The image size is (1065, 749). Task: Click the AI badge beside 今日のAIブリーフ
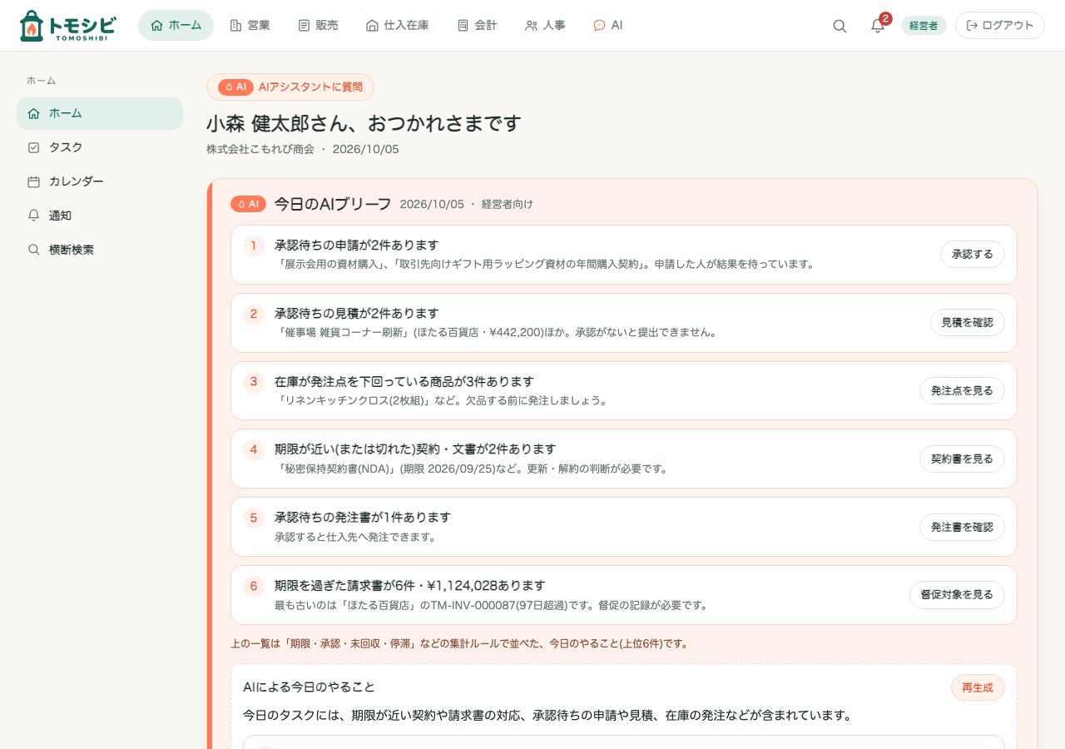pos(248,204)
